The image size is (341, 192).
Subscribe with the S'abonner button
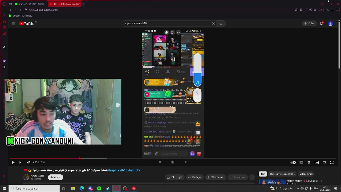[x=55, y=177]
